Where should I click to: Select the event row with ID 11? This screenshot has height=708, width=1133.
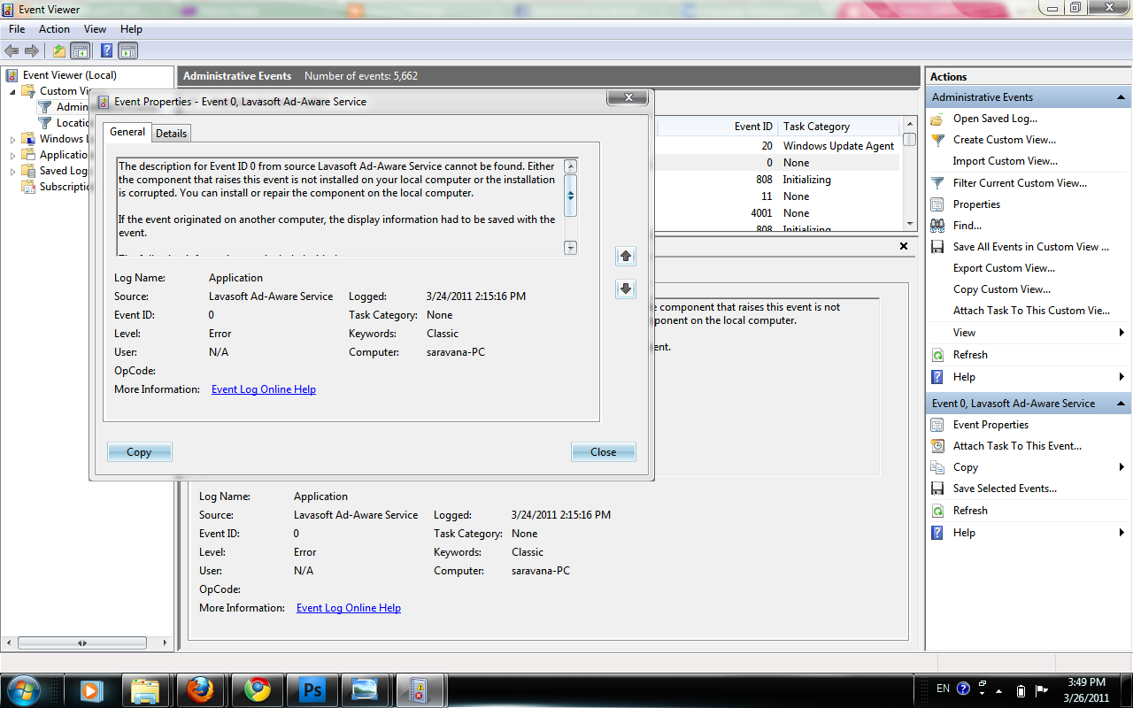779,196
